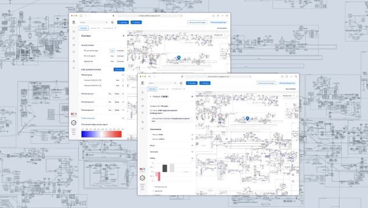Close third map tab in Overlays window
This screenshot has height=208, width=368.
(116, 28)
